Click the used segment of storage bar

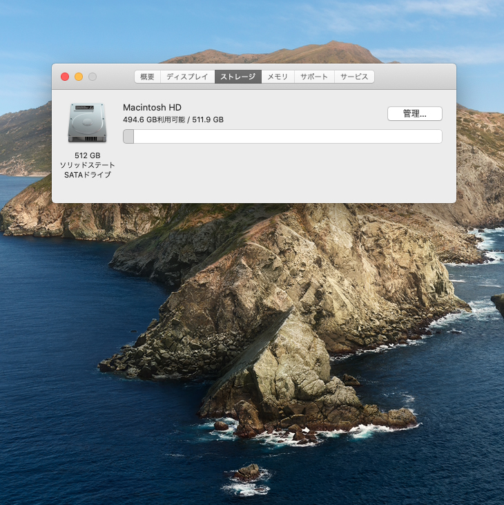click(128, 137)
